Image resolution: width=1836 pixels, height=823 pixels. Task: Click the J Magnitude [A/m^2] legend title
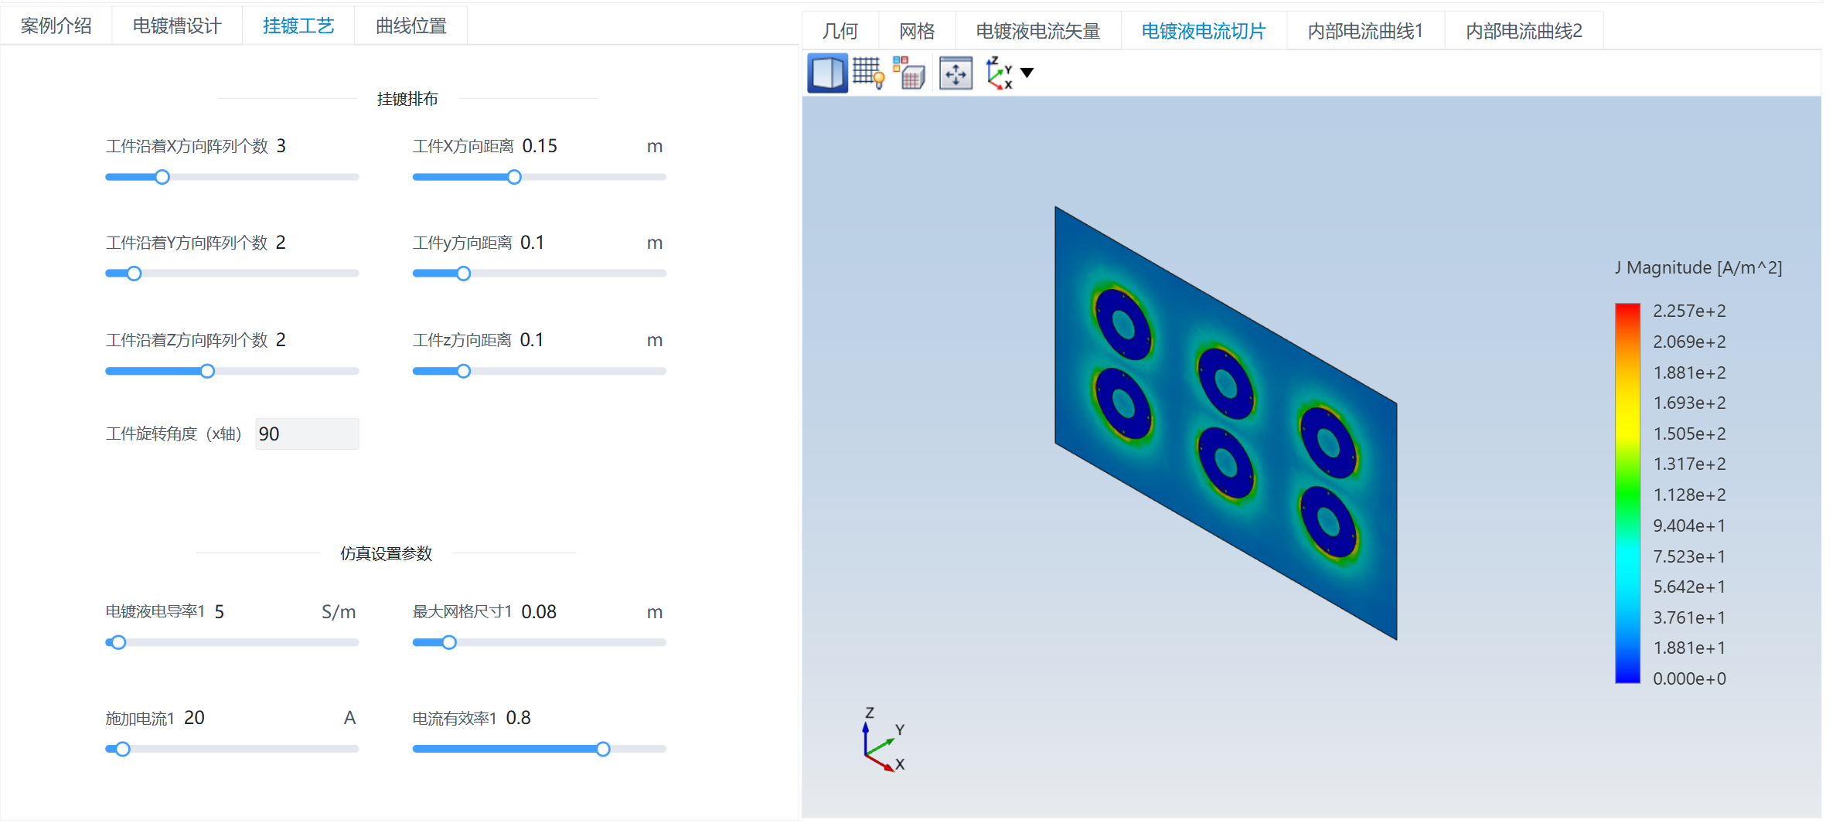(x=1698, y=268)
